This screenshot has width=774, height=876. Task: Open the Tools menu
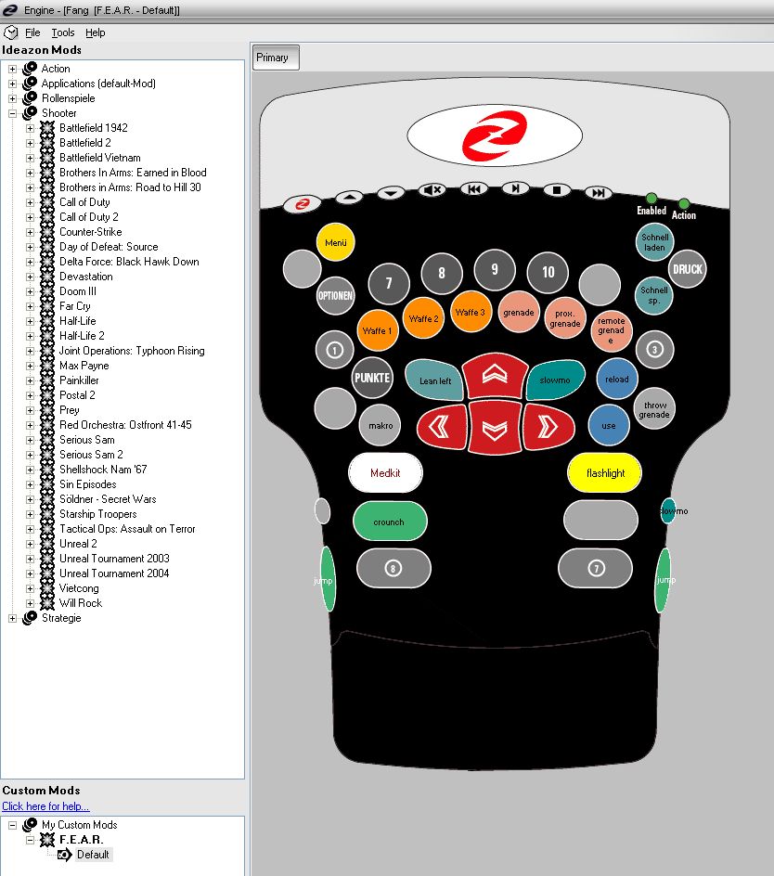click(x=62, y=32)
